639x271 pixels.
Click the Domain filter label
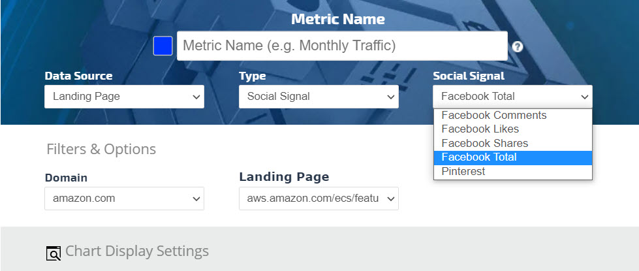pyautogui.click(x=66, y=178)
